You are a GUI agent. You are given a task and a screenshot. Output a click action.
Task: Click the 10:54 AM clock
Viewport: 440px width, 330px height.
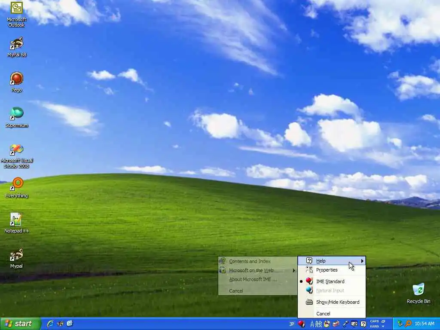coord(424,324)
